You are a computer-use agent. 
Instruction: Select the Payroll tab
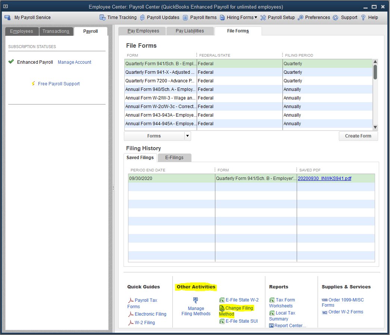(x=91, y=31)
